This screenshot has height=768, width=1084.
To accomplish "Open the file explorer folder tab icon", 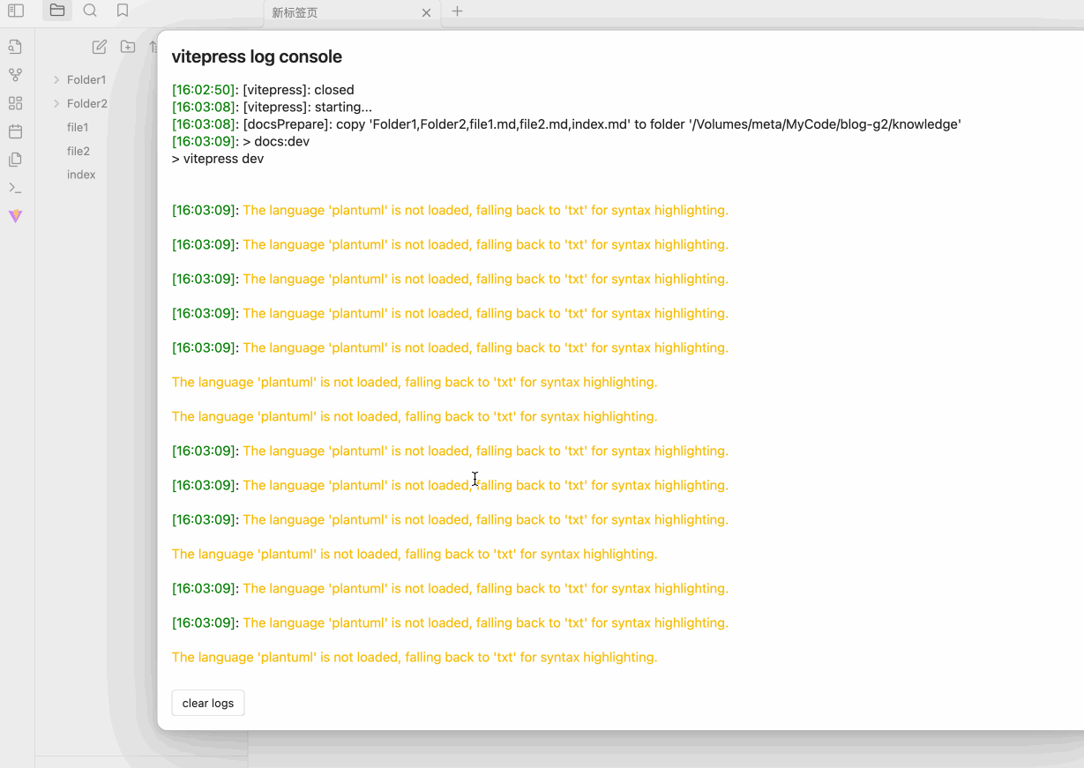I will tap(57, 11).
